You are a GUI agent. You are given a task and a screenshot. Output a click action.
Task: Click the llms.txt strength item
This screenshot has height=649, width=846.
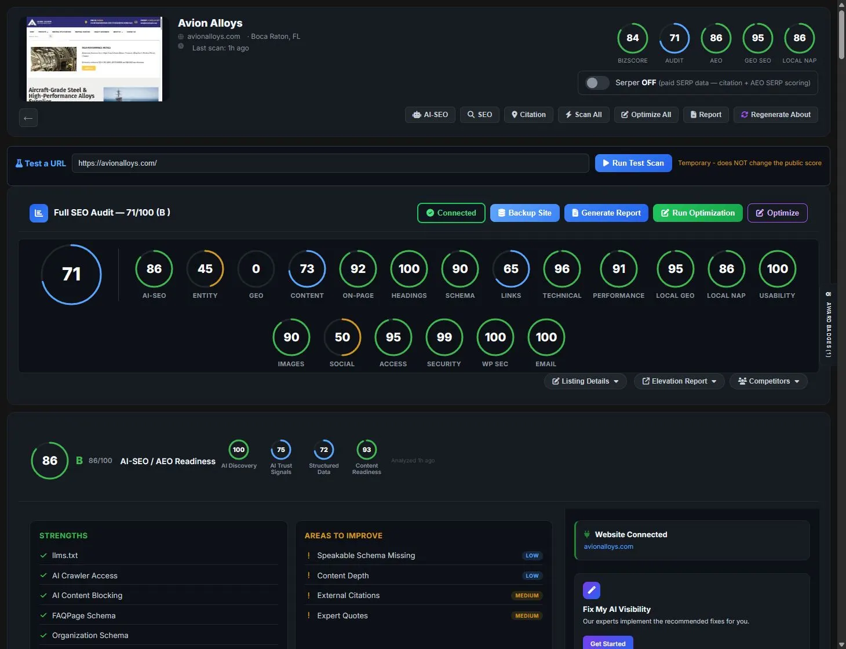[x=159, y=556]
